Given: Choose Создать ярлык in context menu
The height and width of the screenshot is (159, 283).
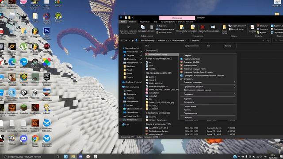Looking at the screenshot, I should point(207,106).
